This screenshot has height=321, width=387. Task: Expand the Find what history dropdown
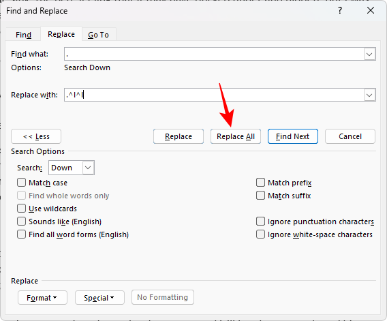369,54
